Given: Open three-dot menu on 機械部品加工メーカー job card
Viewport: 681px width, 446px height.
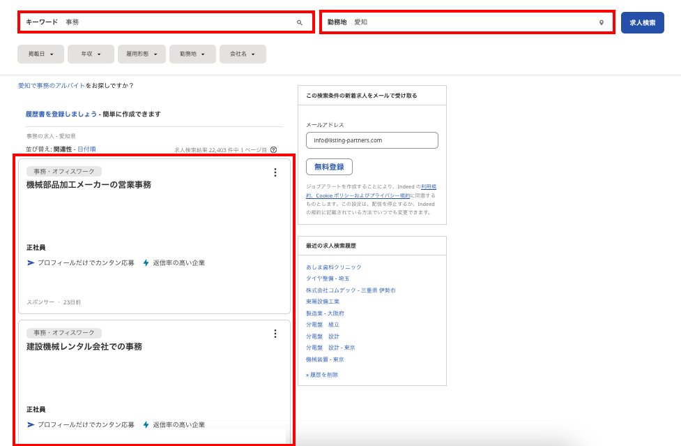Looking at the screenshot, I should (x=275, y=172).
